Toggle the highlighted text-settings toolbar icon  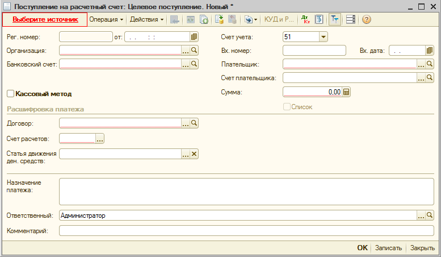(x=335, y=19)
